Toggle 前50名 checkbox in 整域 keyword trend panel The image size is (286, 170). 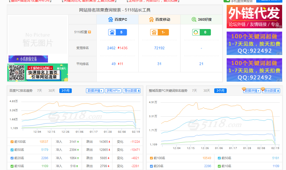[219, 158]
